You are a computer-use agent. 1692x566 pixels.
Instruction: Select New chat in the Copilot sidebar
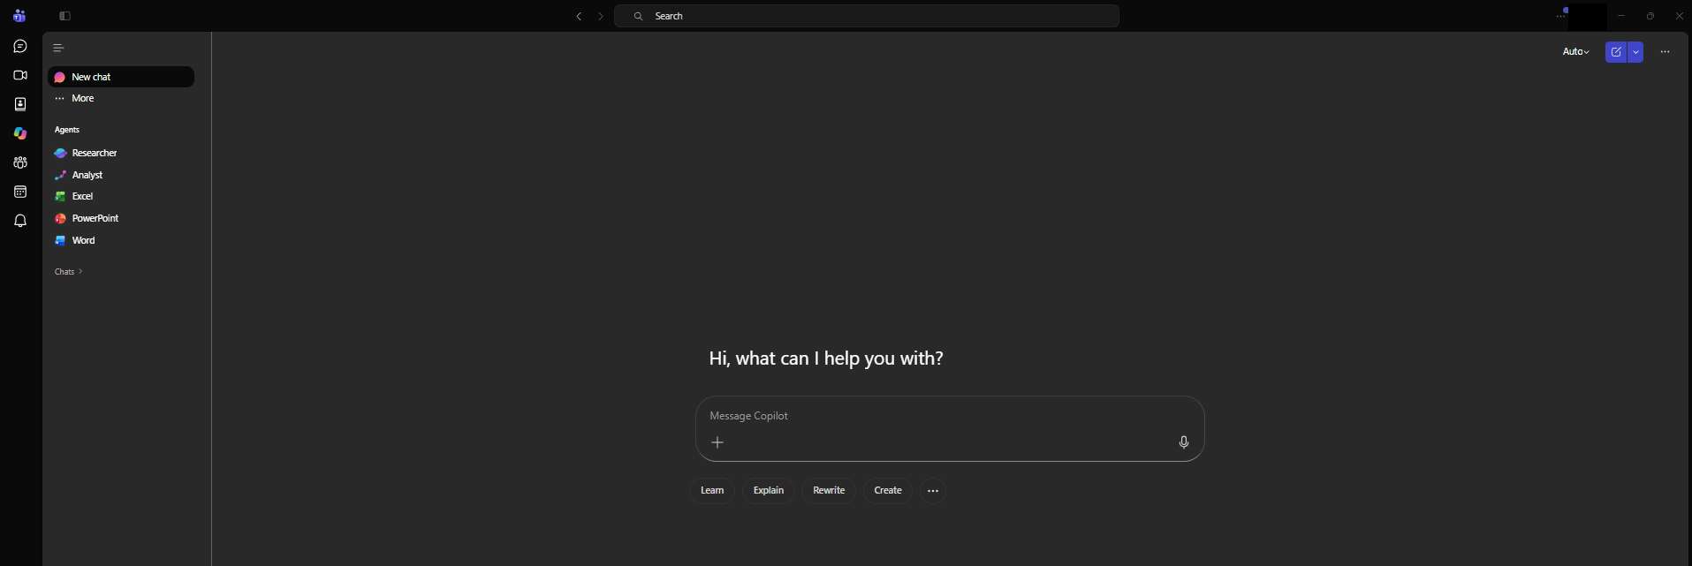121,77
